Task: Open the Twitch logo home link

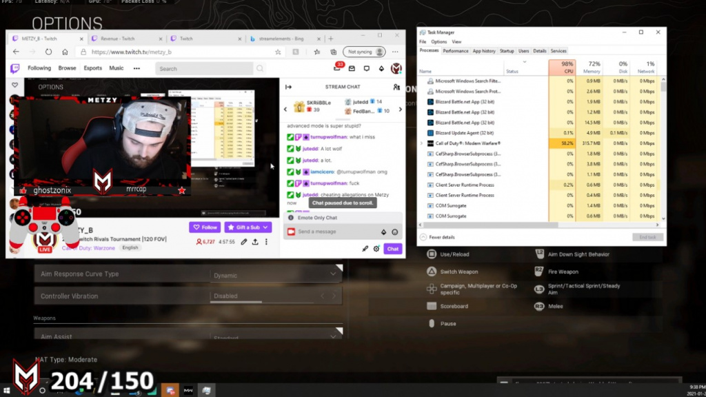Action: coord(15,68)
